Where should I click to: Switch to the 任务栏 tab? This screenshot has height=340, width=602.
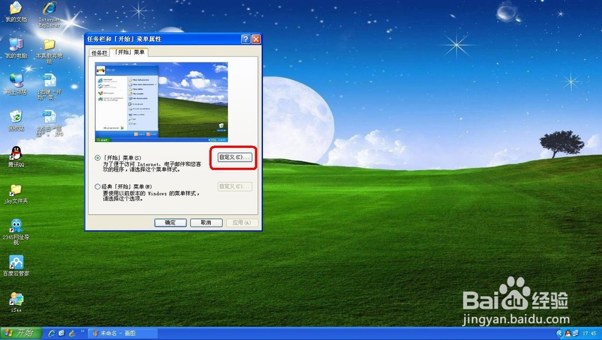pyautogui.click(x=99, y=52)
